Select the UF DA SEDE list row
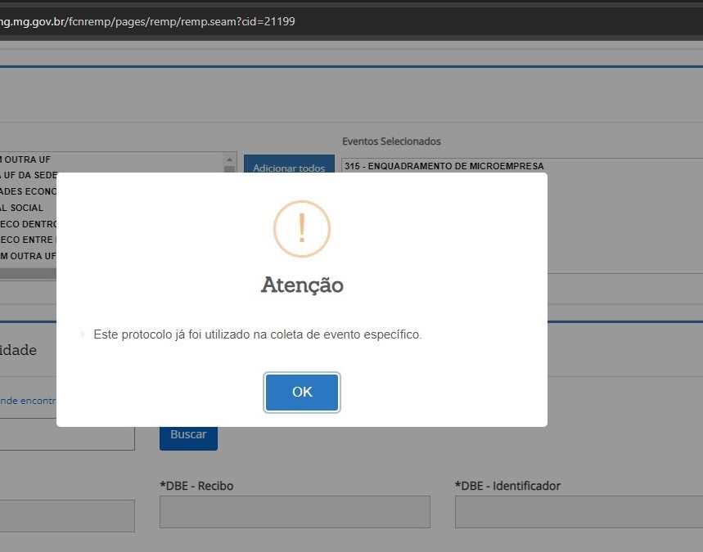703x552 pixels. (x=29, y=175)
